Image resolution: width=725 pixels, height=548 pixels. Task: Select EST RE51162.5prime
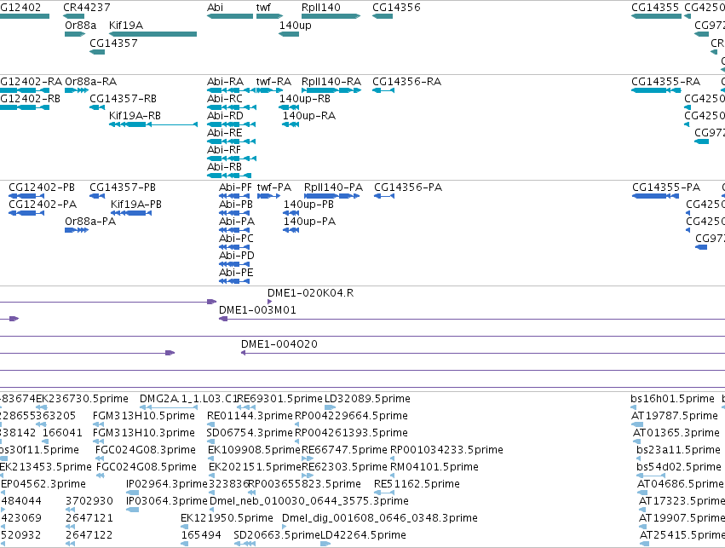417,485
